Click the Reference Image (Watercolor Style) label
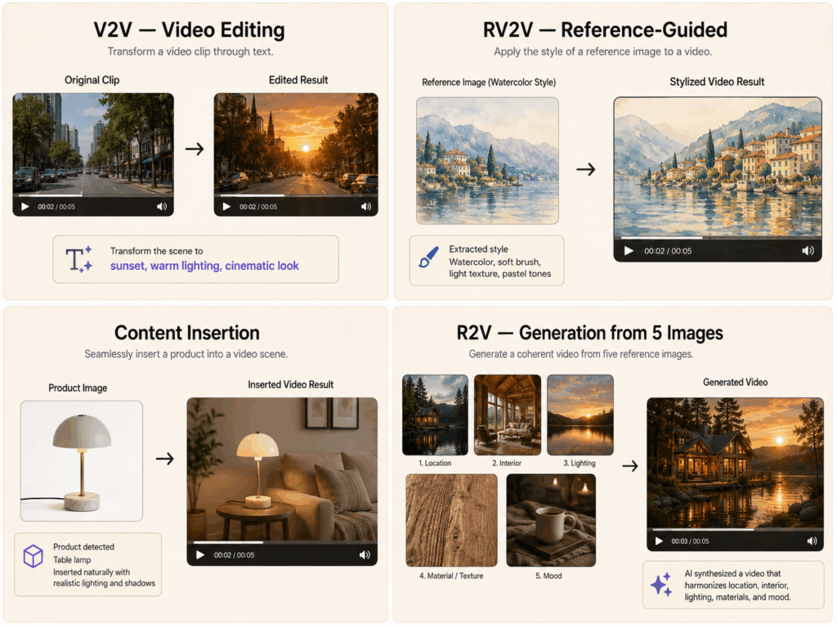This screenshot has width=837, height=628. point(489,83)
